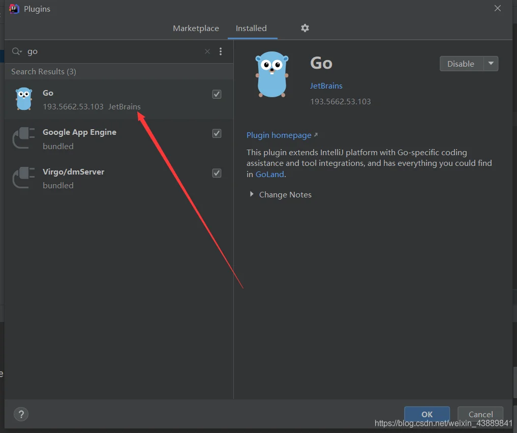Click the Google App Engine plug icon
The width and height of the screenshot is (517, 433).
click(x=23, y=138)
